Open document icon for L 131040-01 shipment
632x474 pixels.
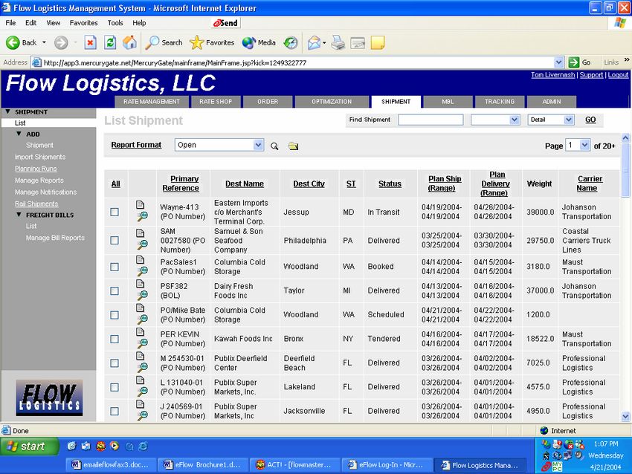coord(141,380)
